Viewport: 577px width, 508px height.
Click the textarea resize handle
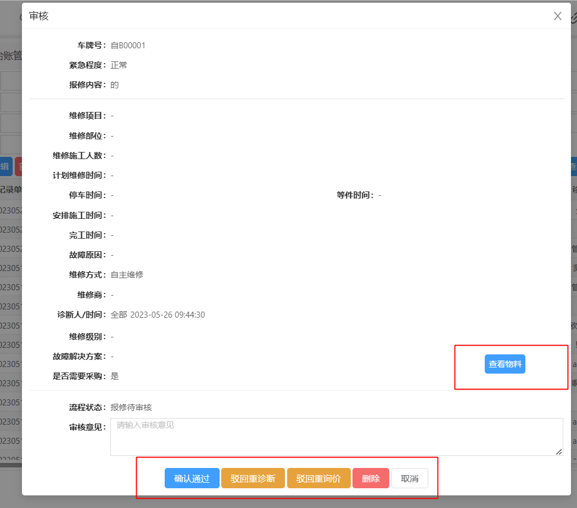559,451
